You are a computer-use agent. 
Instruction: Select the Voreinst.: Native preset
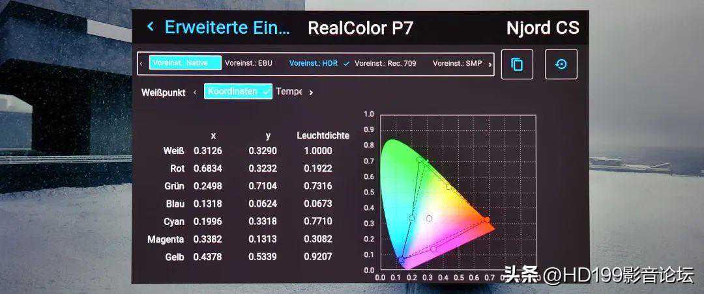(184, 63)
